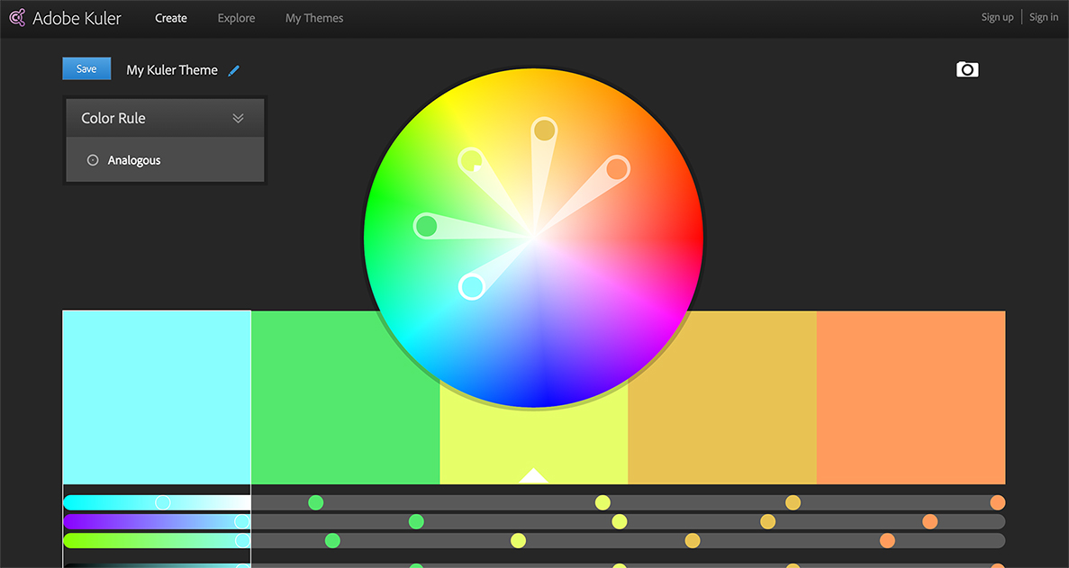Click the yellow dot on third slider row
The image size is (1069, 568).
click(x=518, y=541)
